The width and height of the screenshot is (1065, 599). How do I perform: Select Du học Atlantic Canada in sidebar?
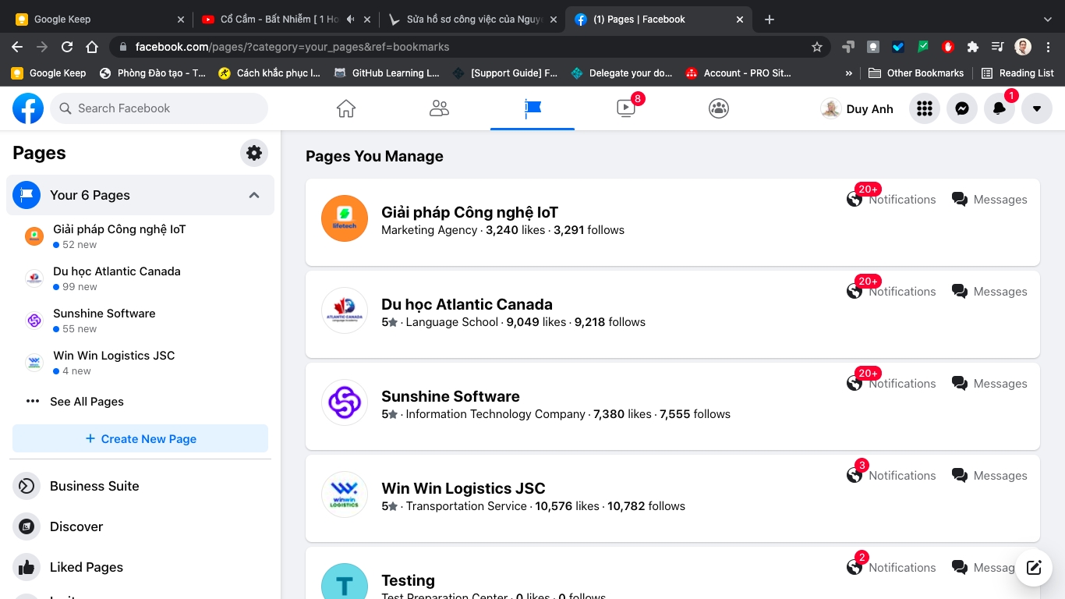(140, 278)
